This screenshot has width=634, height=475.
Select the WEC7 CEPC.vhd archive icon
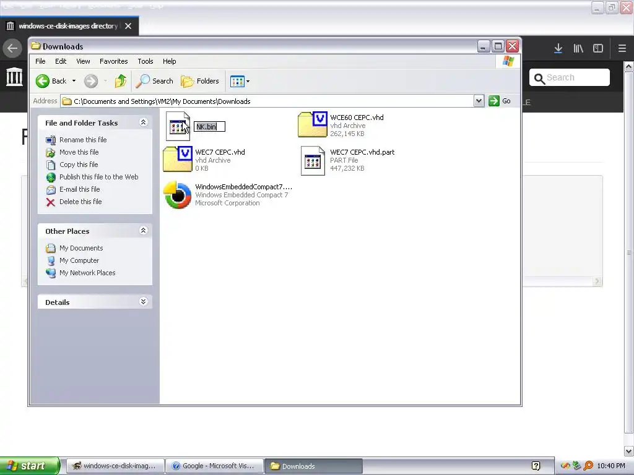[178, 159]
